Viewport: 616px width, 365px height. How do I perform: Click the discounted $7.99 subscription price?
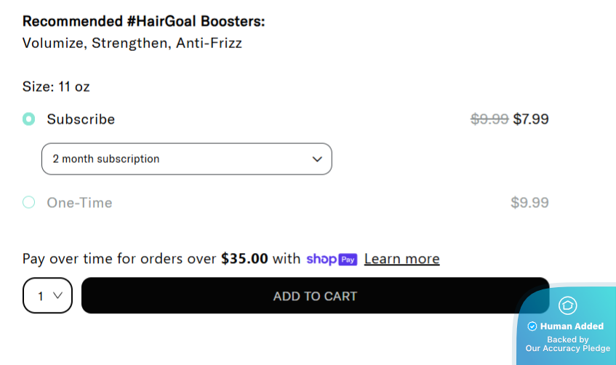point(531,119)
